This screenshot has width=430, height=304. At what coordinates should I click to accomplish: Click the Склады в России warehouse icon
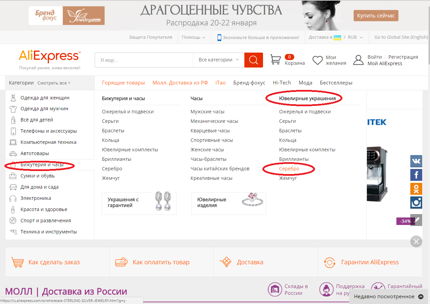275,289
